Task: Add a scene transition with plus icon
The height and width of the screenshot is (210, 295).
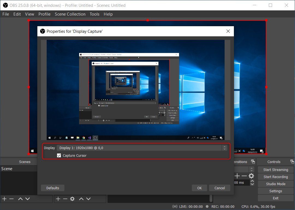Action: [x=237, y=176]
